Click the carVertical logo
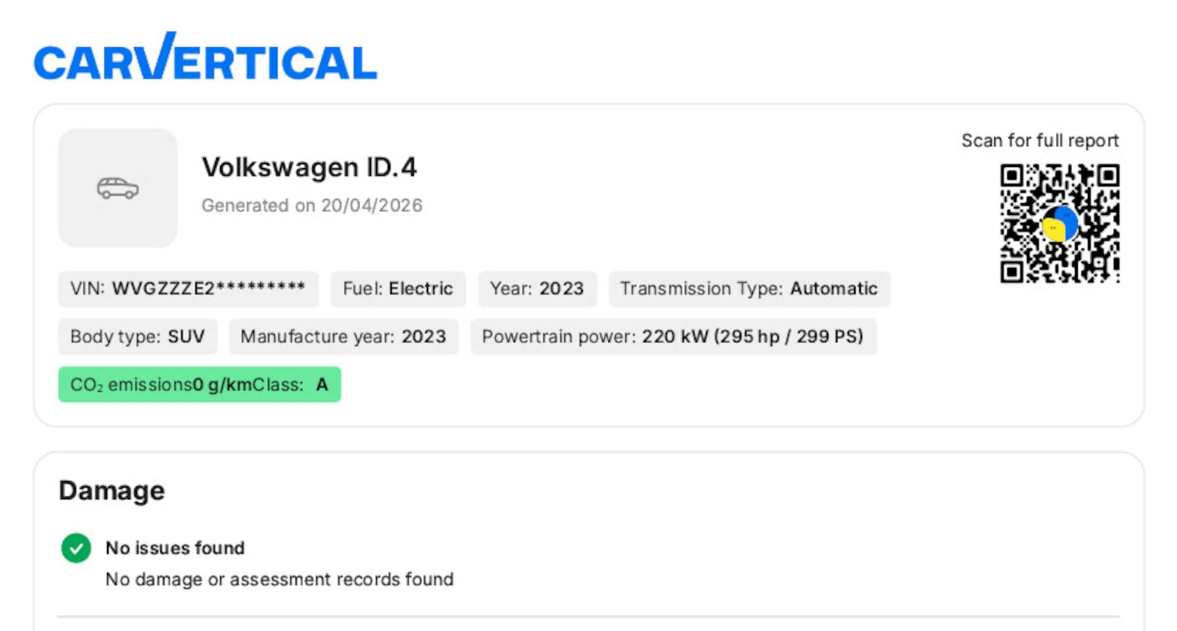Image resolution: width=1177 pixels, height=631 pixels. click(205, 58)
